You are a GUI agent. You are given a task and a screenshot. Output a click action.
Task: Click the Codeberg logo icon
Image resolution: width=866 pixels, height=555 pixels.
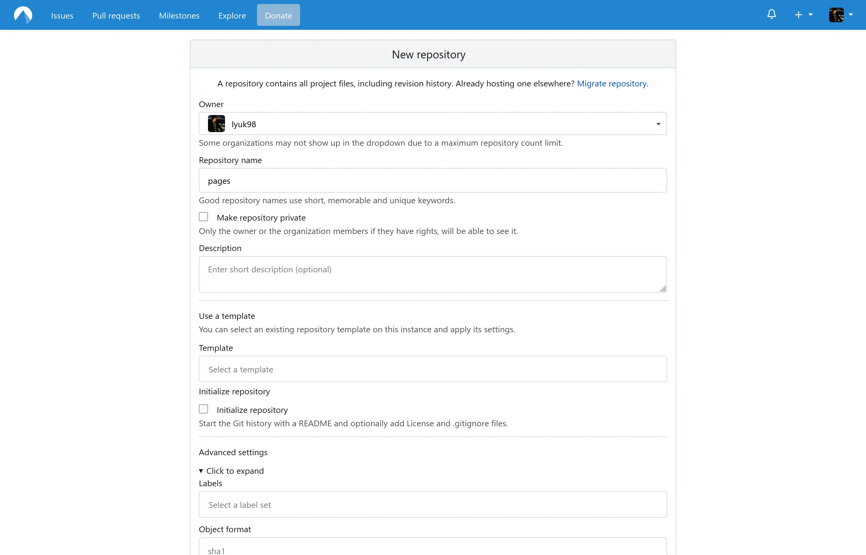23,15
